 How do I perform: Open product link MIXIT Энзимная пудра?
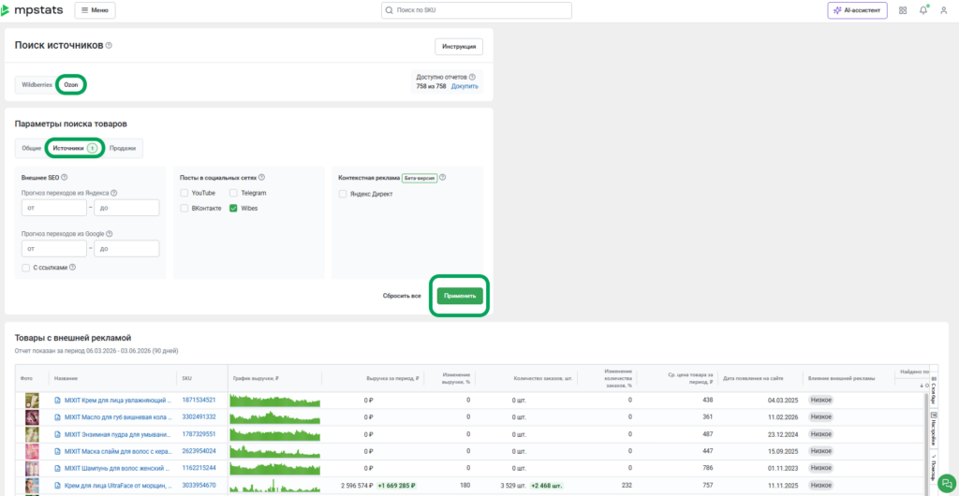pyautogui.click(x=117, y=434)
